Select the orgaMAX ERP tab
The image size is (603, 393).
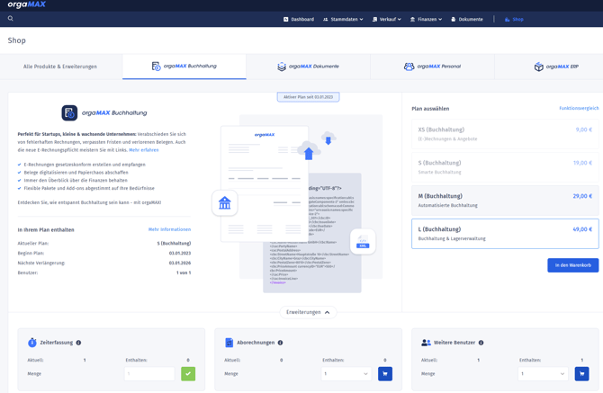coord(556,67)
